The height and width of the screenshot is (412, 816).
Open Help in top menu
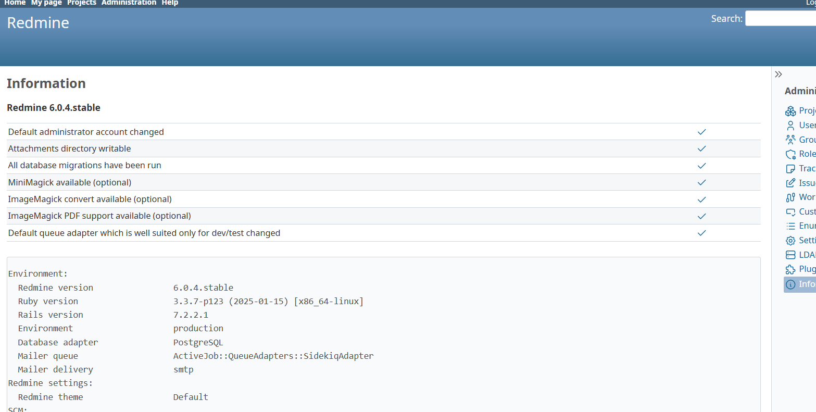click(170, 3)
